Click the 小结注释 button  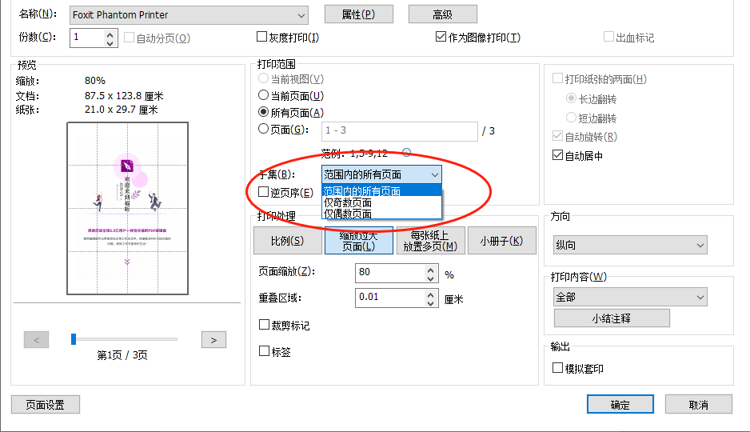pyautogui.click(x=612, y=318)
